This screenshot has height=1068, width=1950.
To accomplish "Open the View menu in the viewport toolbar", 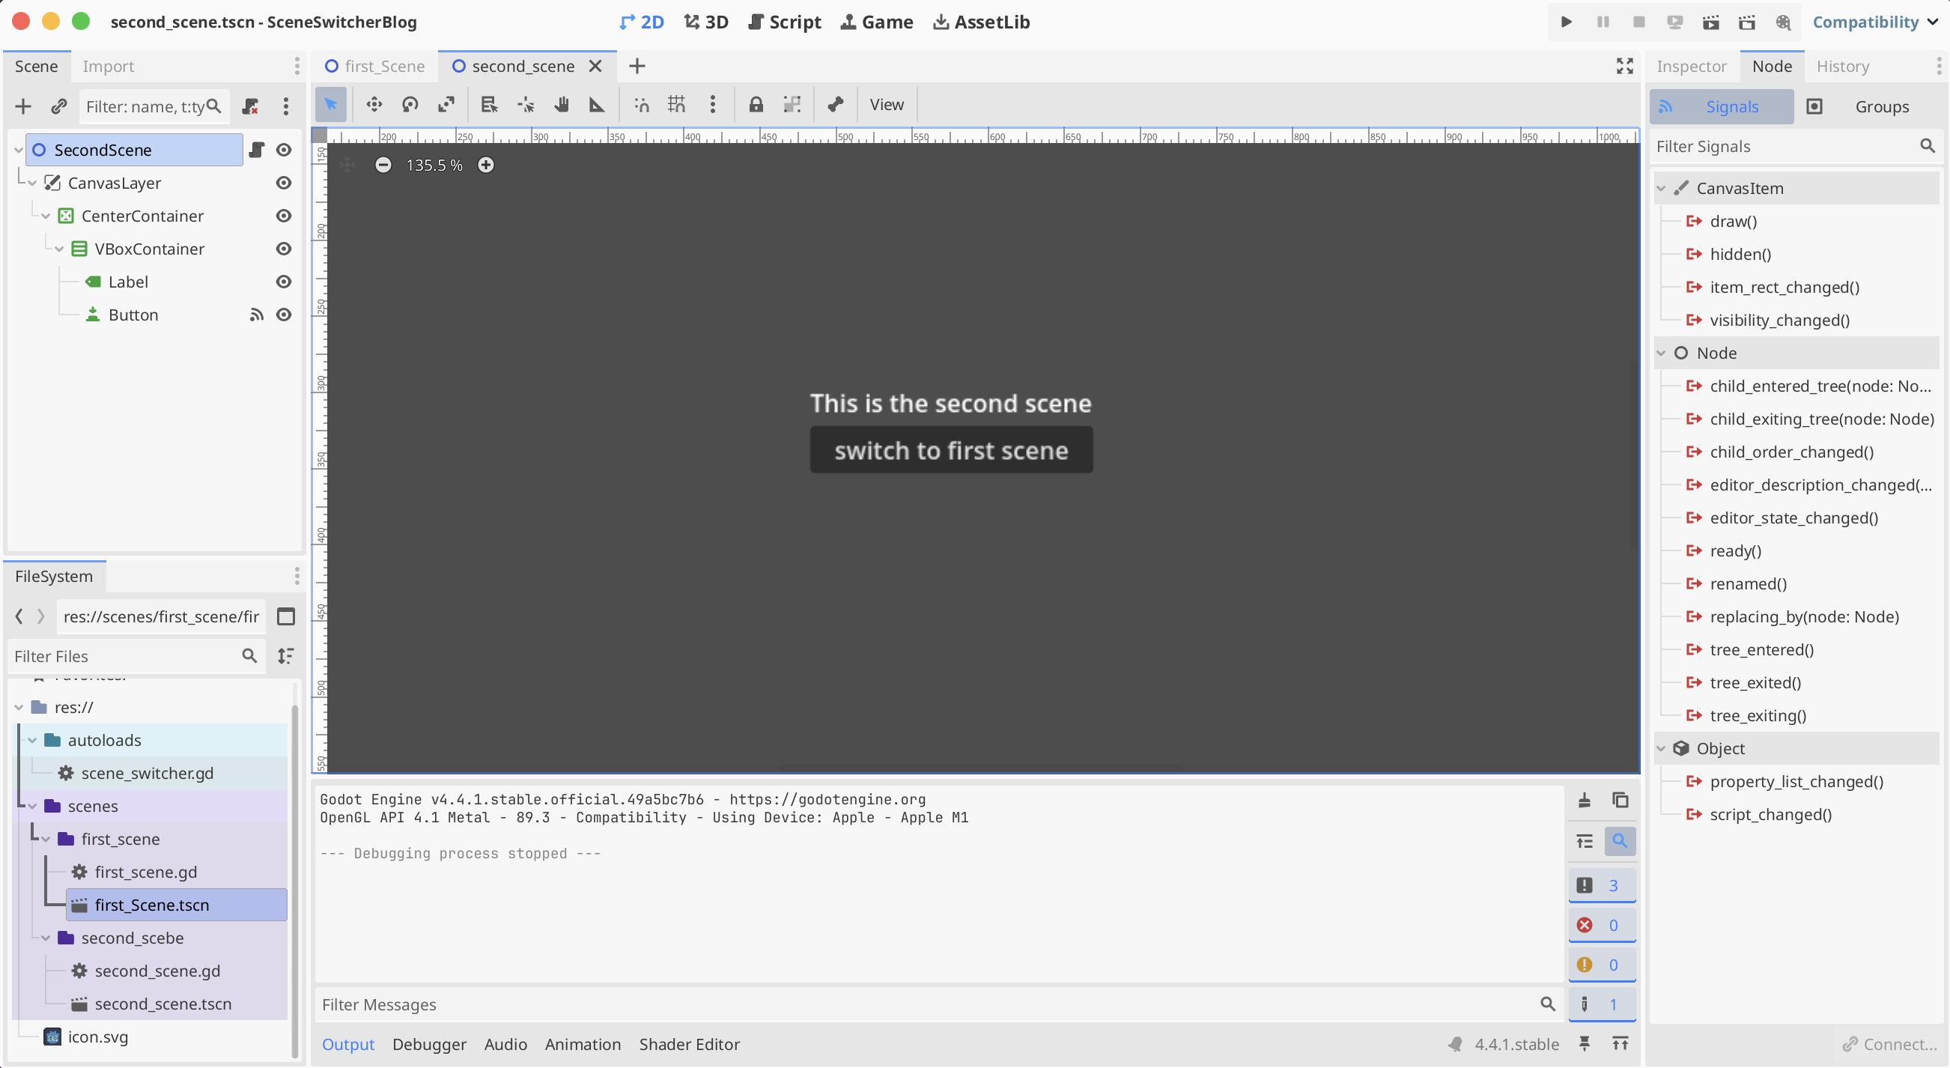I will 886,104.
